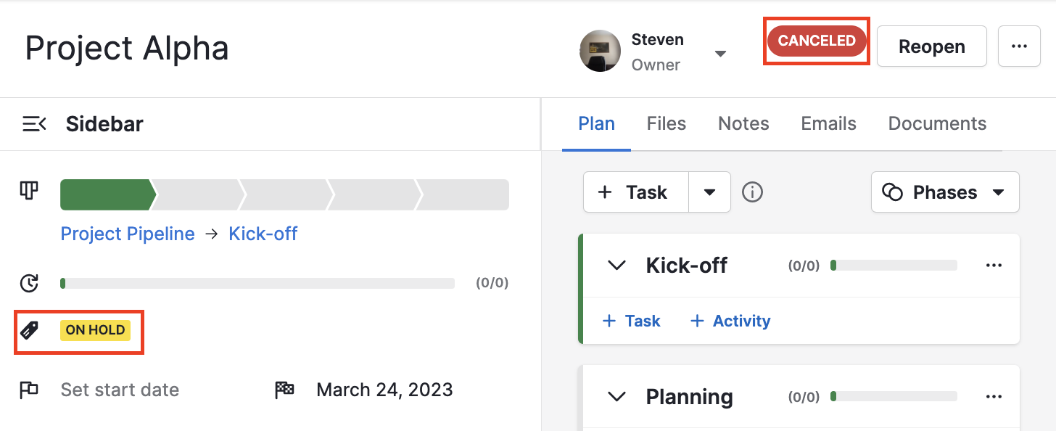This screenshot has width=1056, height=431.
Task: Click the pipeline stages icon in sidebar
Action: click(29, 190)
